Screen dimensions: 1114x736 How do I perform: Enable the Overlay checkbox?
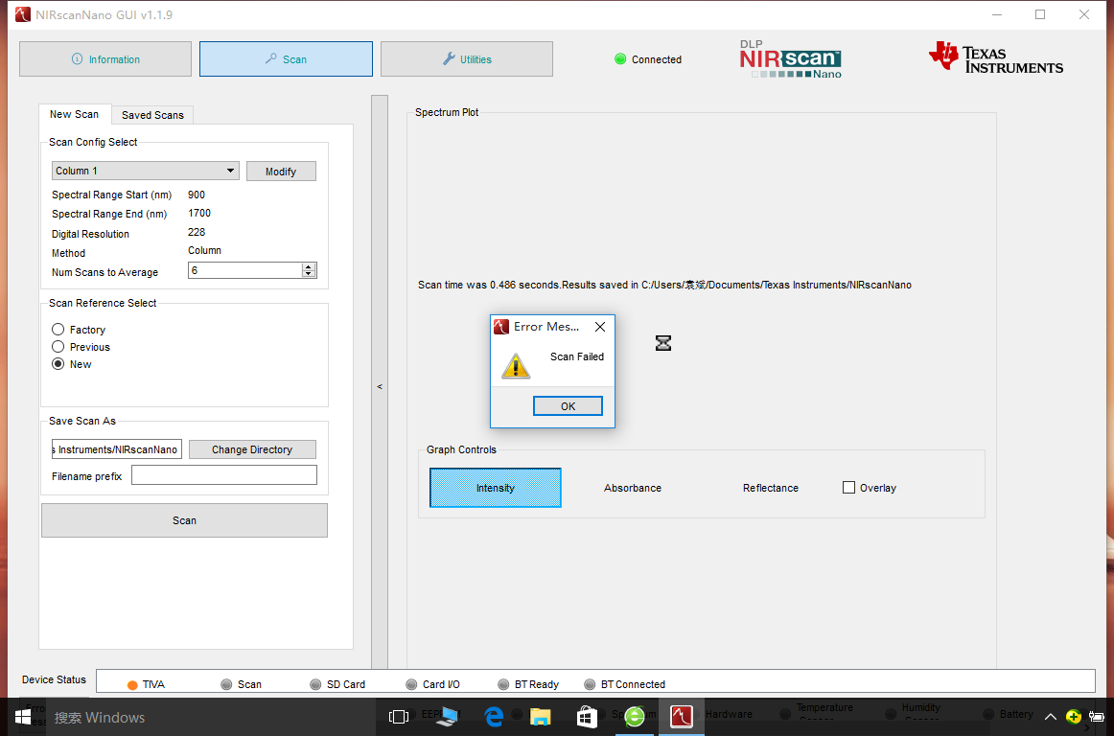tap(848, 487)
